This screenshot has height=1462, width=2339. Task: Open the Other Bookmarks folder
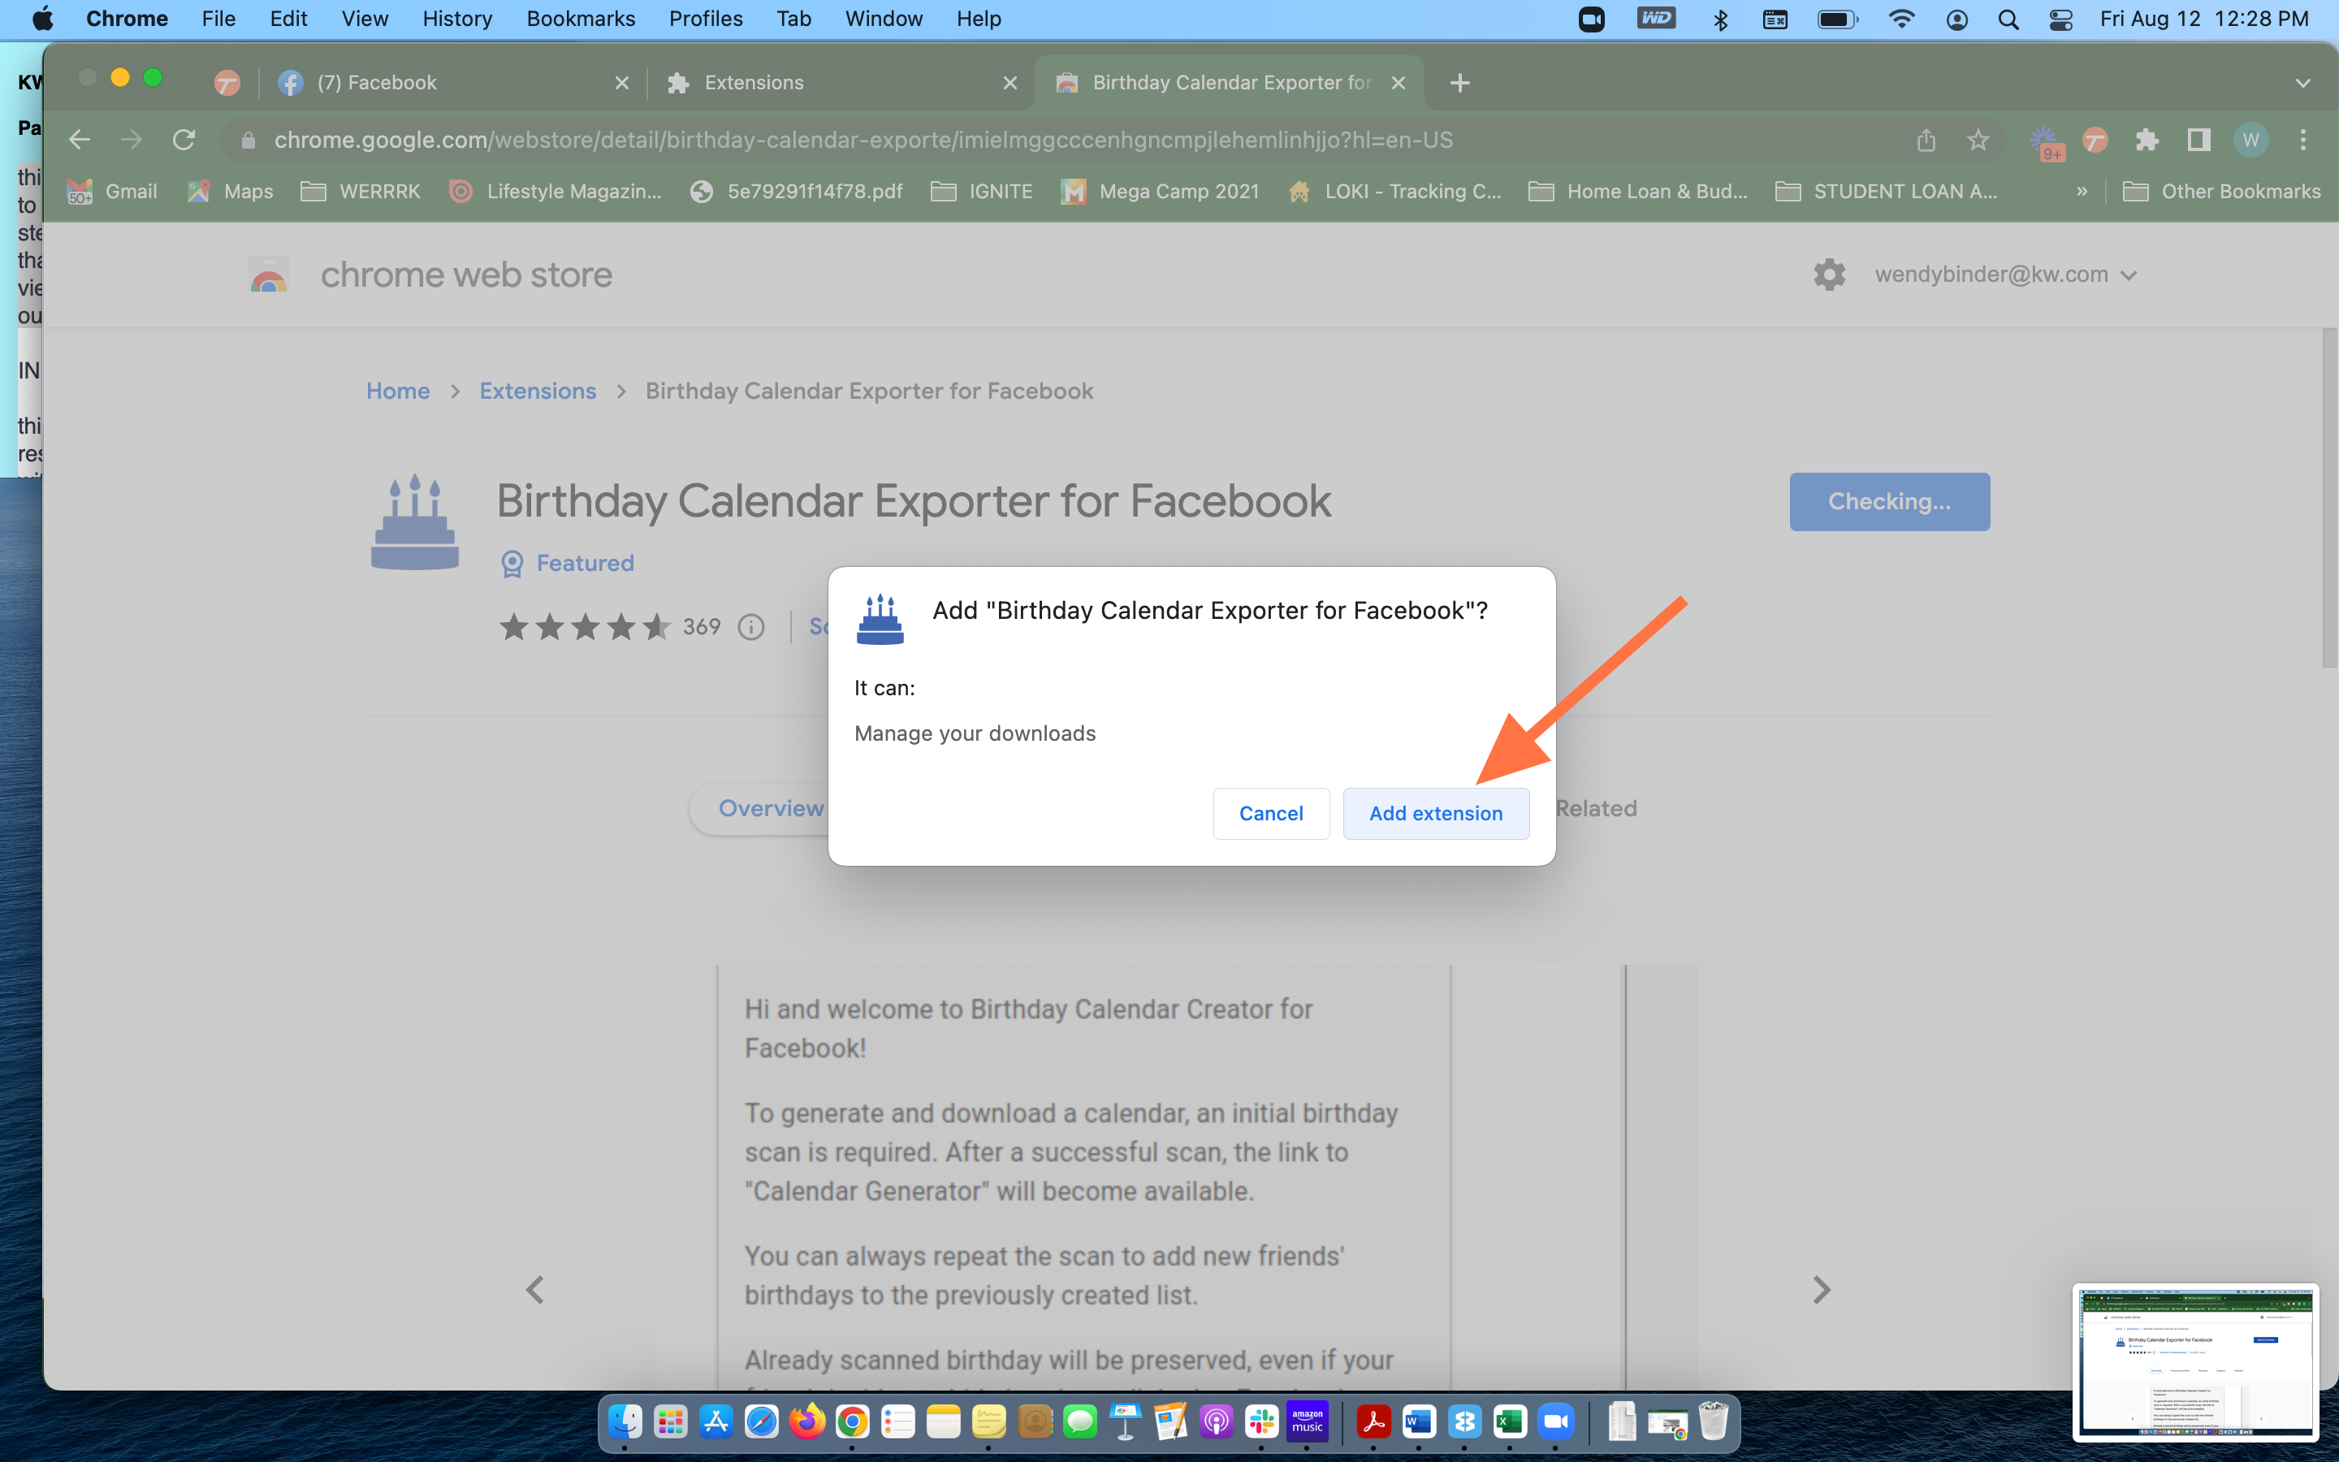point(2221,192)
